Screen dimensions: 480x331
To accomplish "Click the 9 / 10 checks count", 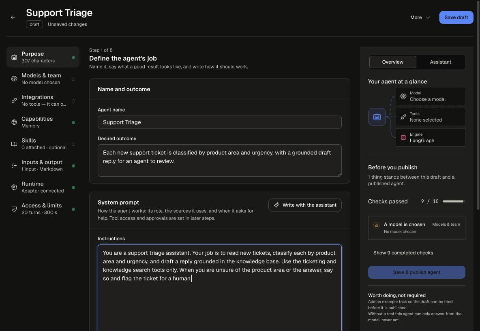I will click(430, 201).
